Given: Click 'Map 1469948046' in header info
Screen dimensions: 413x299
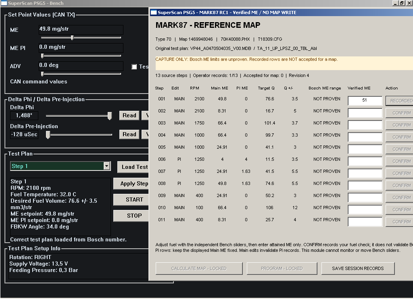Looking at the screenshot, I should [196, 39].
